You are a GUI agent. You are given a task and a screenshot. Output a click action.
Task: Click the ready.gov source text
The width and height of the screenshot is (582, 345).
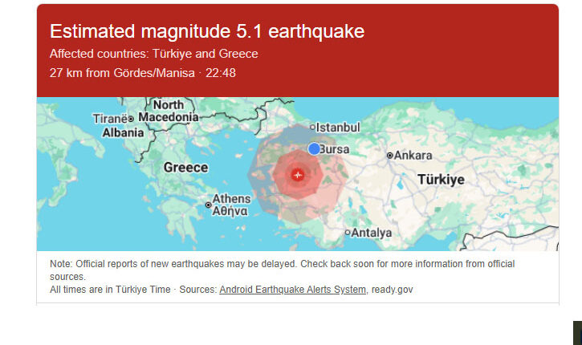click(393, 289)
